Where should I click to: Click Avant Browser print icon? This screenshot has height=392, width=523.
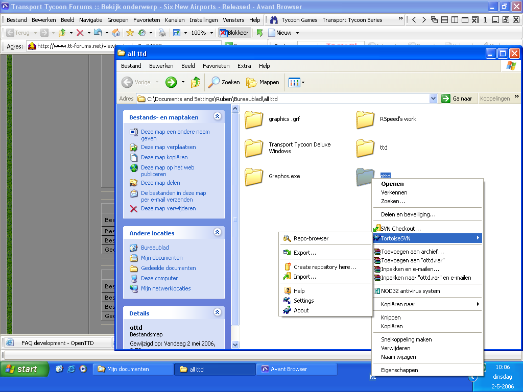162,33
